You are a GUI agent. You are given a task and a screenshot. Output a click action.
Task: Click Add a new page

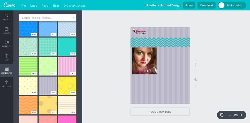click(x=160, y=112)
